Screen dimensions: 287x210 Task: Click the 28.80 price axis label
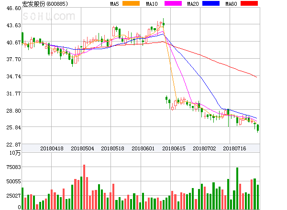(x=13, y=111)
